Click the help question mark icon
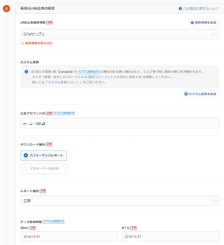 180,9
